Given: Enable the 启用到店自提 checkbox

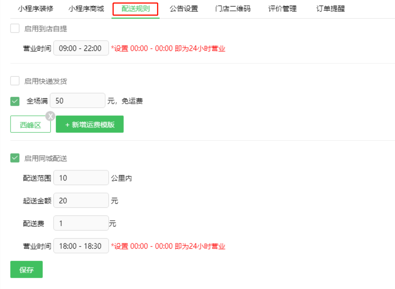Looking at the screenshot, I should (15, 28).
